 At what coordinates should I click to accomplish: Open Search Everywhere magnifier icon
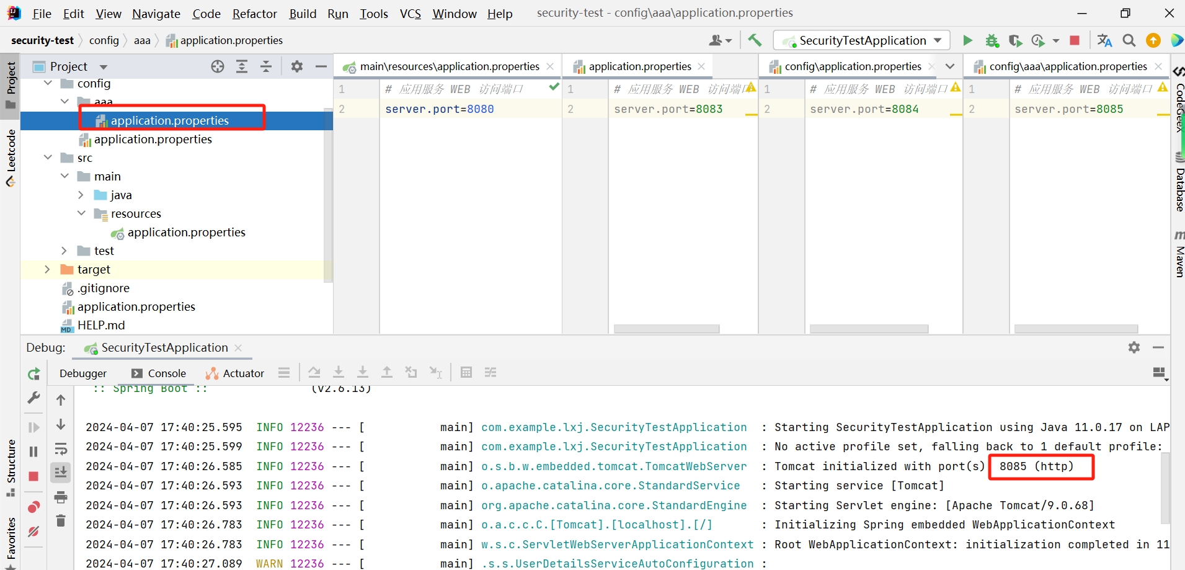tap(1129, 40)
